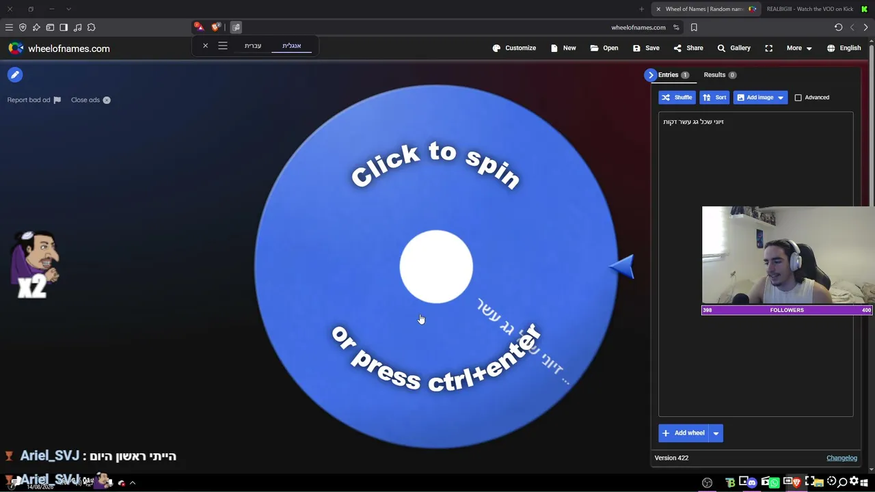Open the browser sidebar panel icon
875x492 pixels.
[x=64, y=27]
